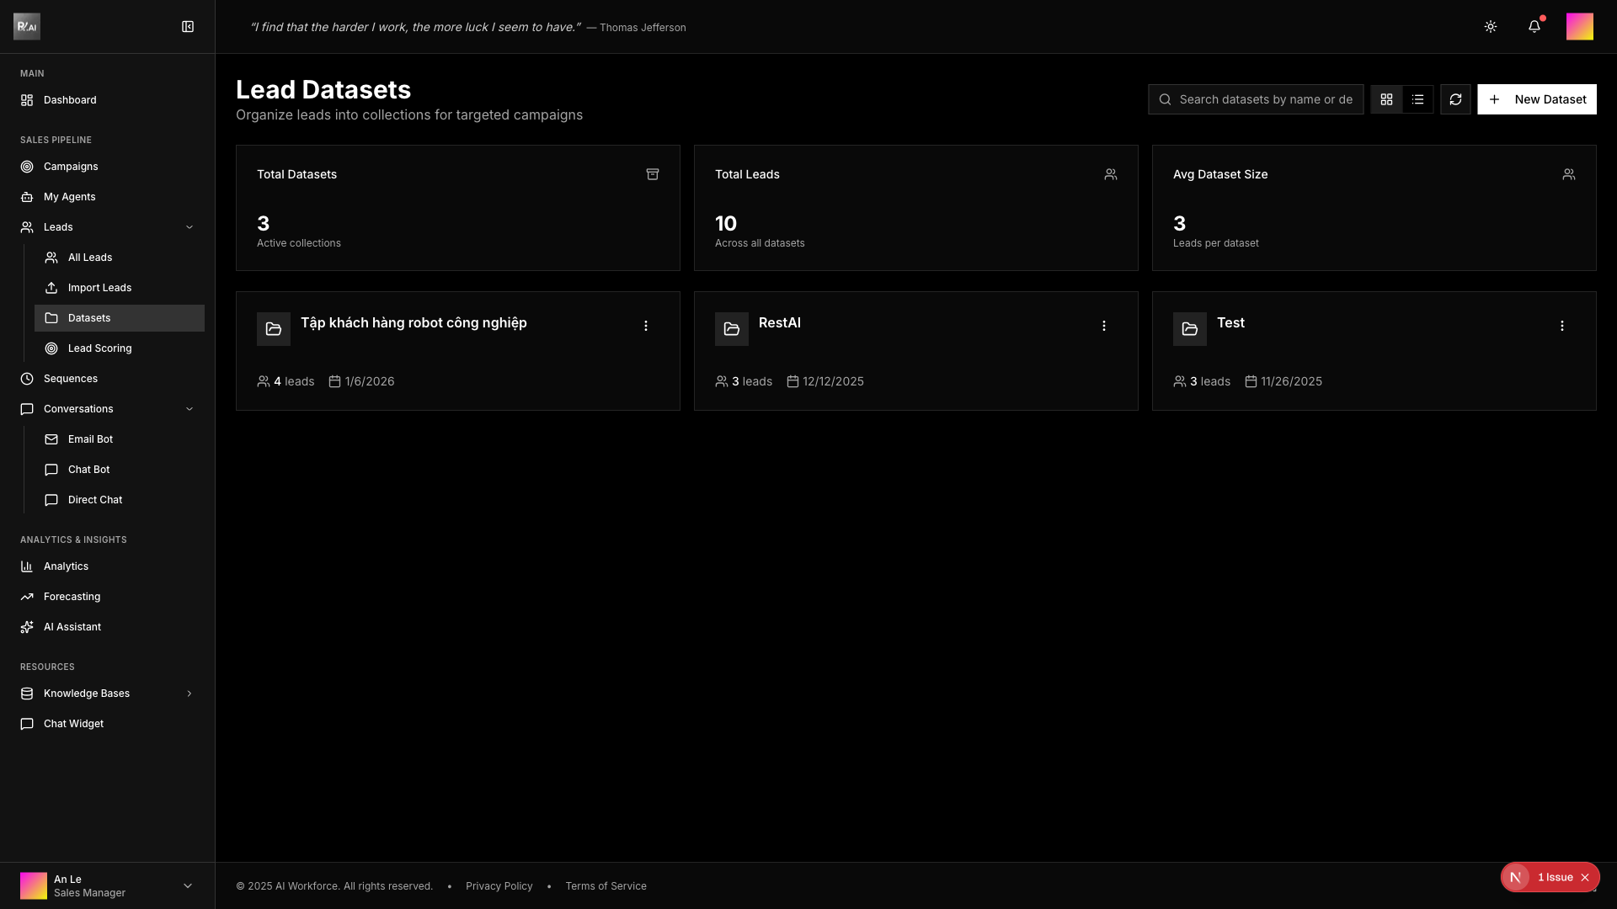Image resolution: width=1617 pixels, height=909 pixels.
Task: Open the Privacy Policy link
Action: coord(499,886)
